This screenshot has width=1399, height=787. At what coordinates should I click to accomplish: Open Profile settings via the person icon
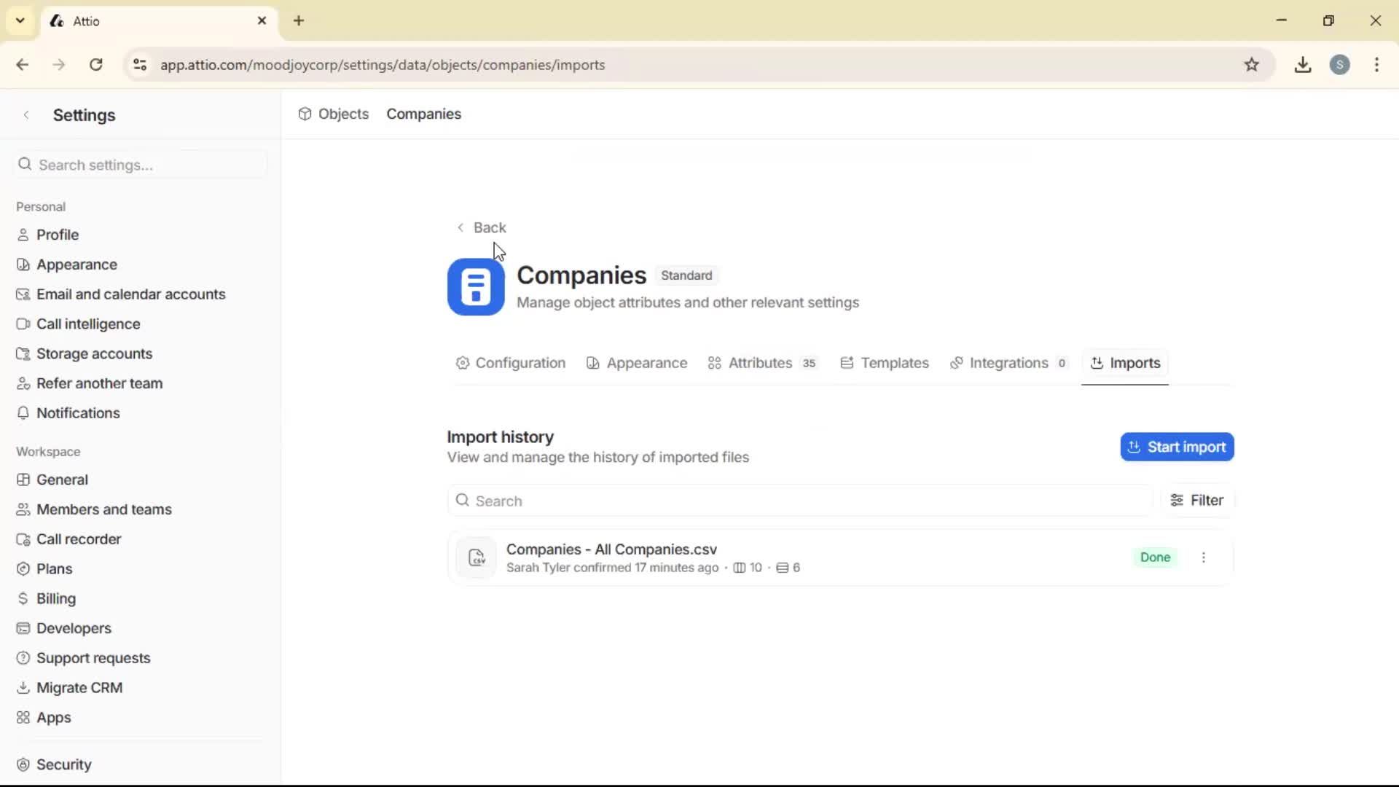tap(23, 235)
